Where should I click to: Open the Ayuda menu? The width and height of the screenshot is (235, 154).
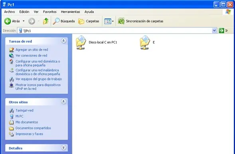(x=89, y=12)
